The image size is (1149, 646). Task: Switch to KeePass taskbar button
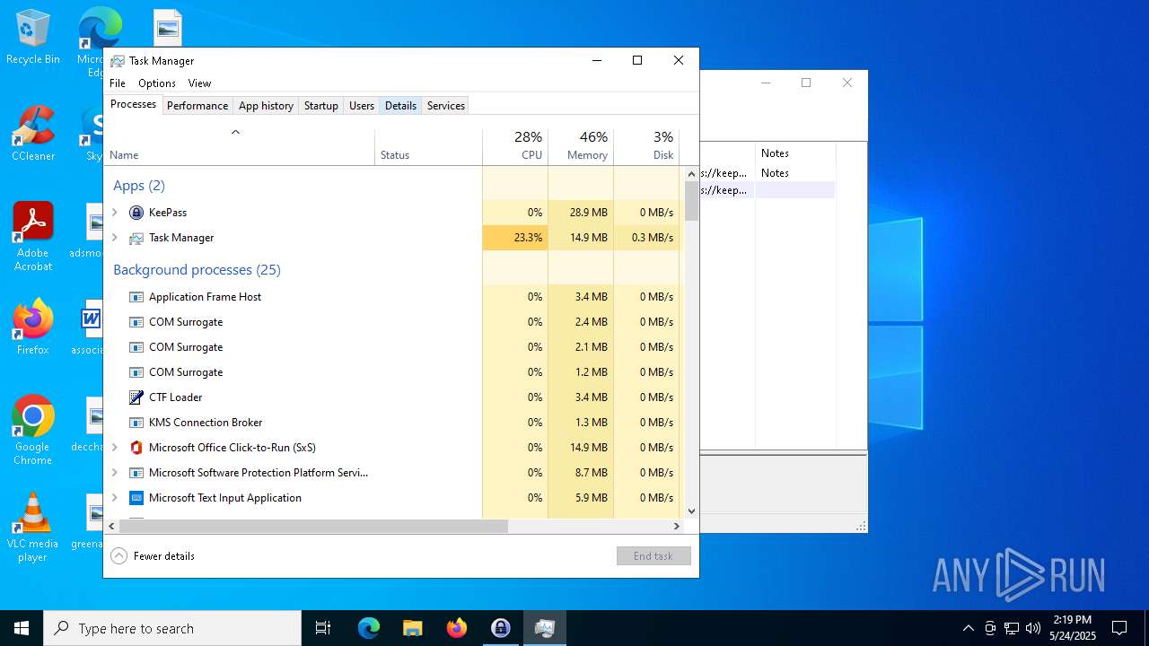click(x=501, y=628)
